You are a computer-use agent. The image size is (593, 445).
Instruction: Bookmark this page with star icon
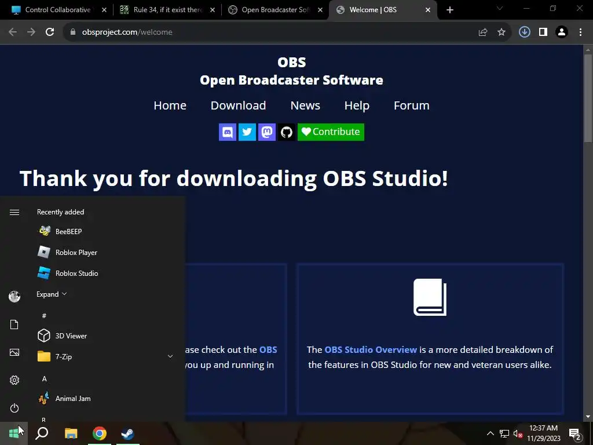pyautogui.click(x=502, y=32)
